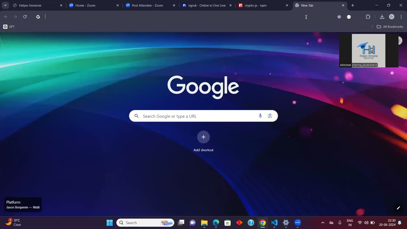The height and width of the screenshot is (229, 407).
Task: Open Visual Studio Code from the taskbar
Action: (274, 223)
